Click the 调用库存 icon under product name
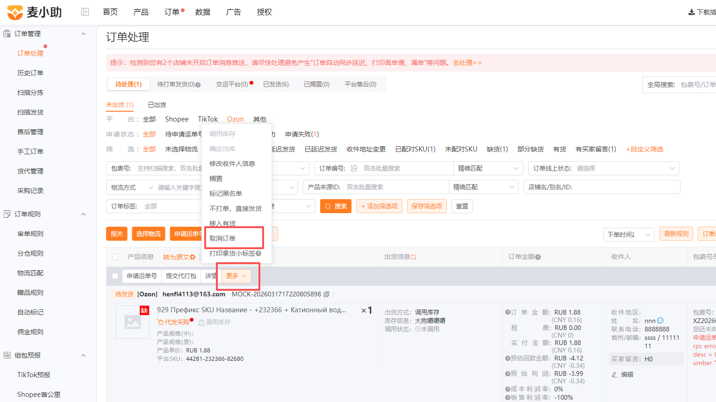Viewport: 716px width, 402px height. click(x=201, y=323)
